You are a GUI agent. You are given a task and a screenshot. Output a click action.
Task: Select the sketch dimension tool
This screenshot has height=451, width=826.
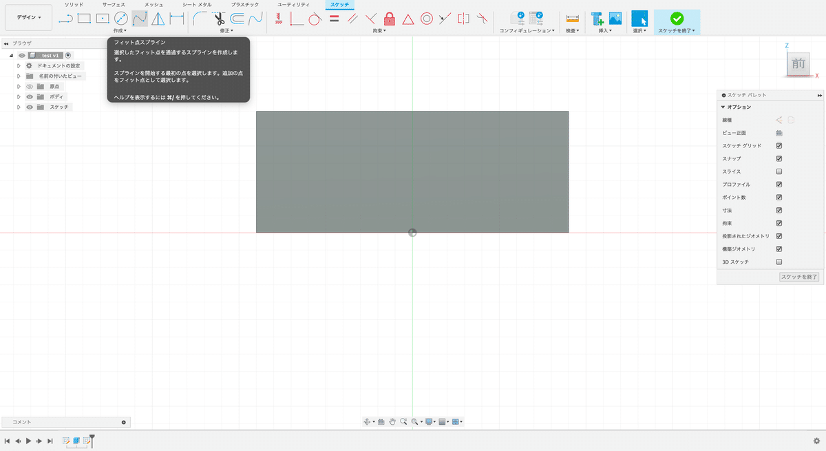coord(176,19)
